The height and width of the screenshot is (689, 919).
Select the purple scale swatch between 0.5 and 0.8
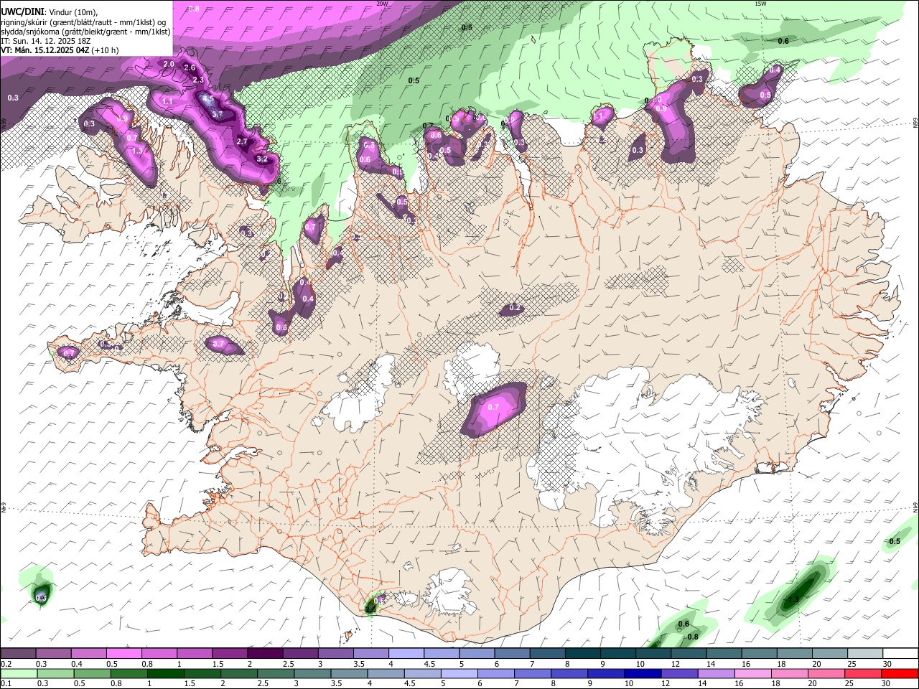123,653
